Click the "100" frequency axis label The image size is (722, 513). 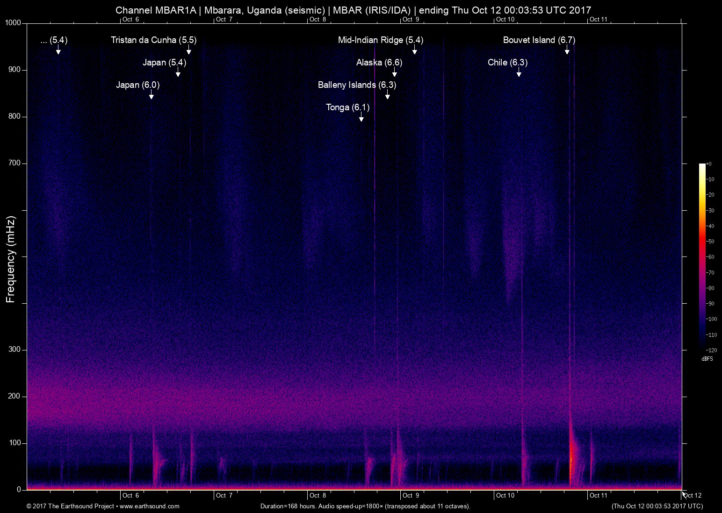click(15, 443)
